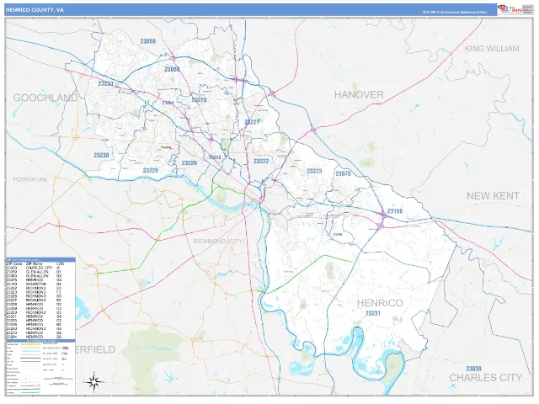This screenshot has width=539, height=404.
Task: Click the blue ZIP index table header bar
Action: point(40,260)
